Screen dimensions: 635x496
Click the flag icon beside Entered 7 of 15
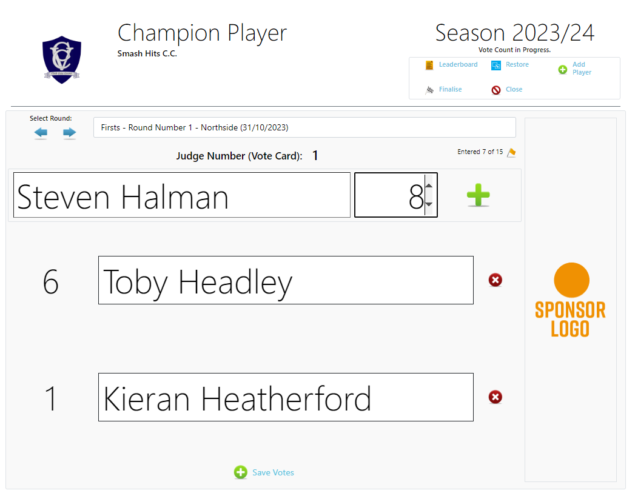click(511, 152)
